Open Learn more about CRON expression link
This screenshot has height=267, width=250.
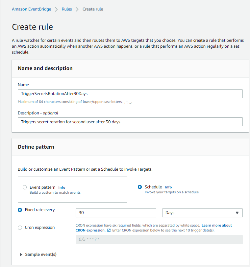click(216, 225)
